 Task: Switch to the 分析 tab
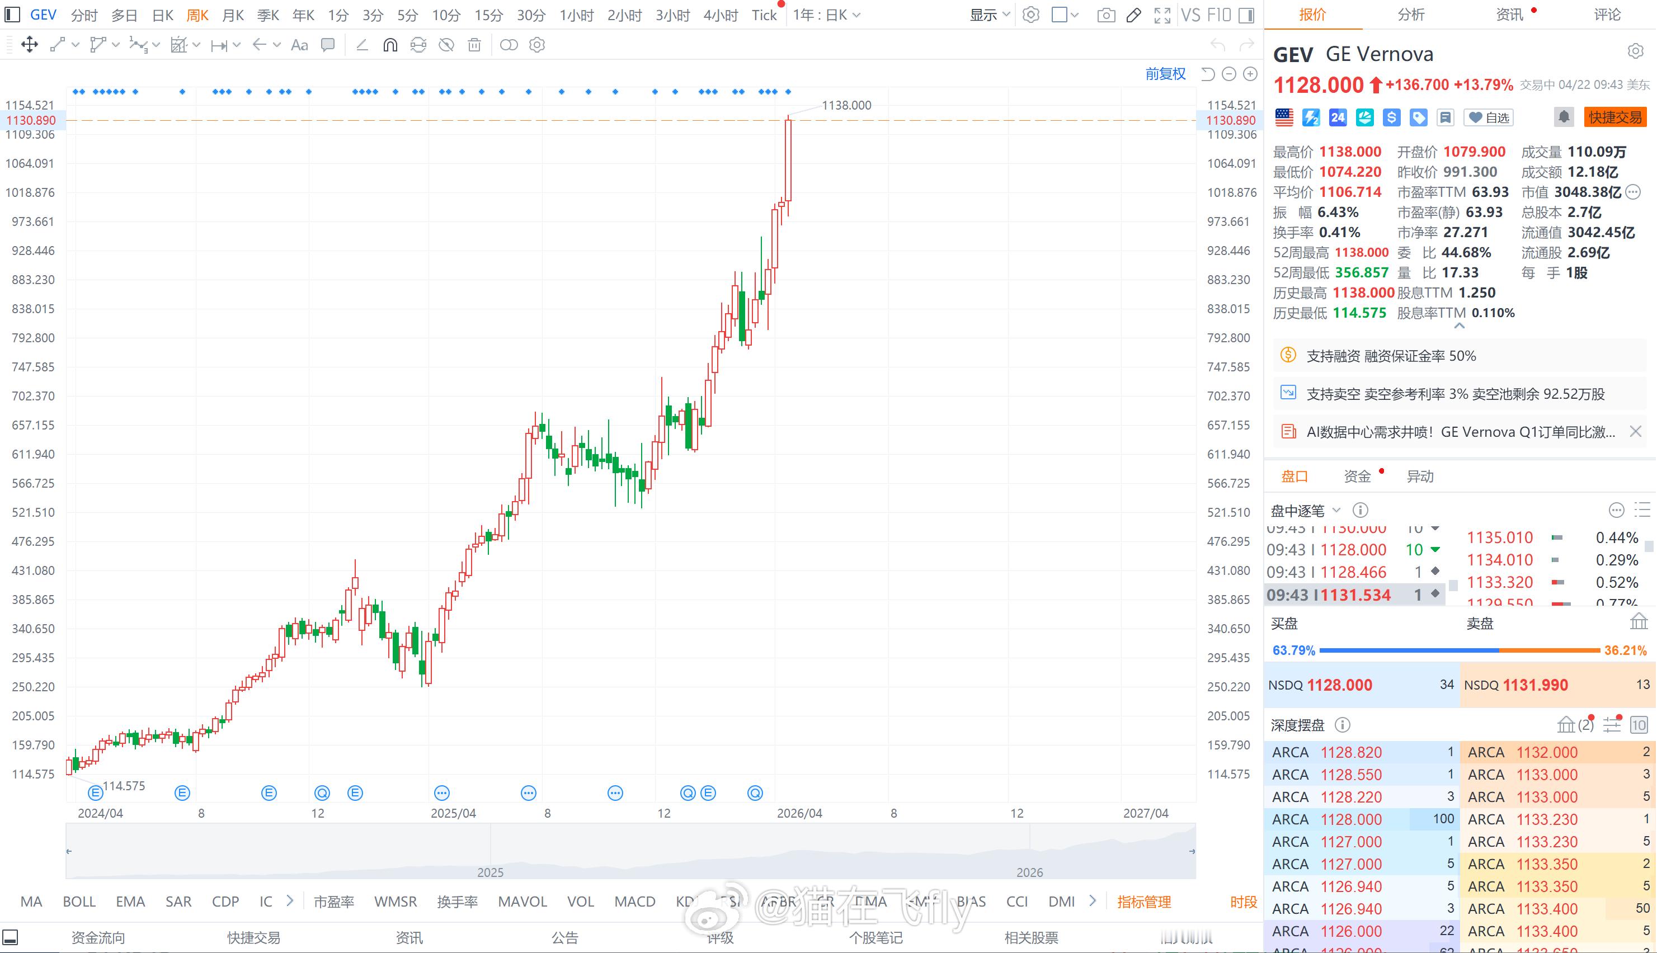pos(1411,15)
